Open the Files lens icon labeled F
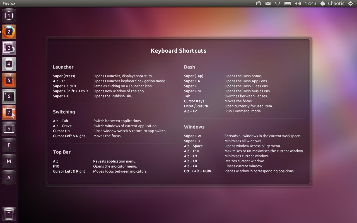The width and height of the screenshot is (357, 223). [9, 145]
